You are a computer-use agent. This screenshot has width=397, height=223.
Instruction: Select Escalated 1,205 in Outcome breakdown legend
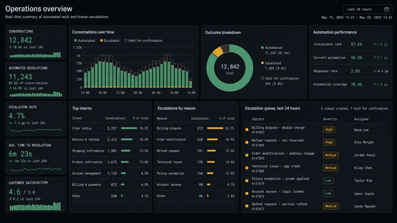[274, 66]
